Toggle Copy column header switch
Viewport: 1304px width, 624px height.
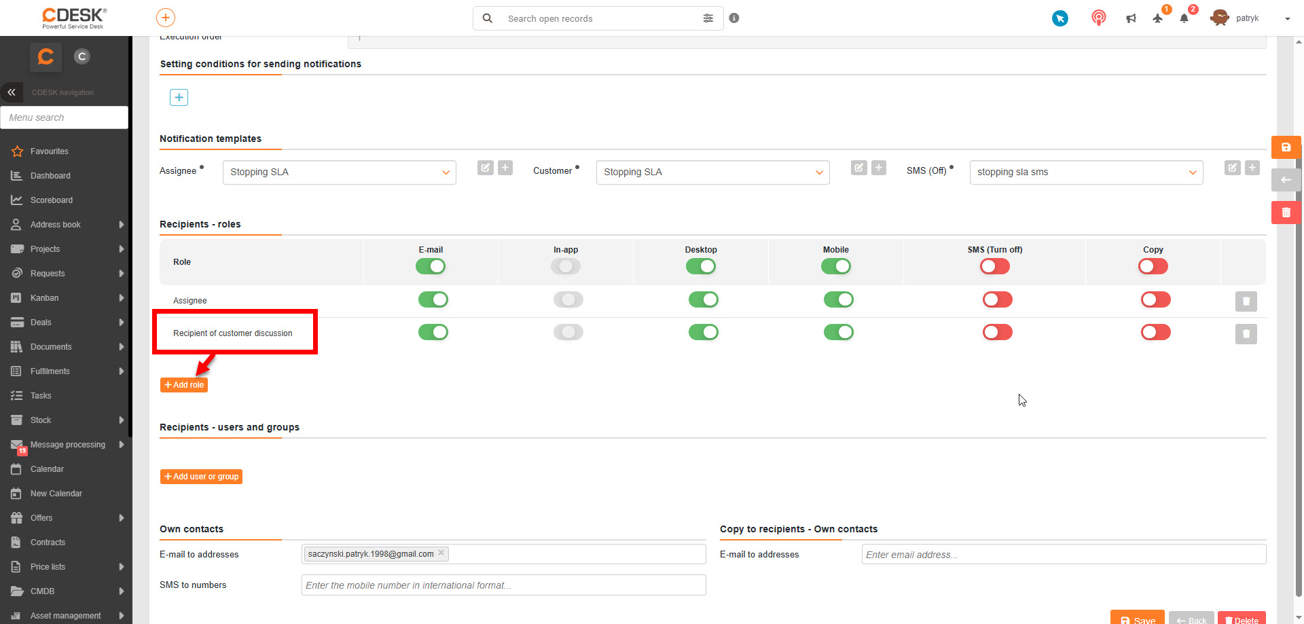[x=1153, y=266]
